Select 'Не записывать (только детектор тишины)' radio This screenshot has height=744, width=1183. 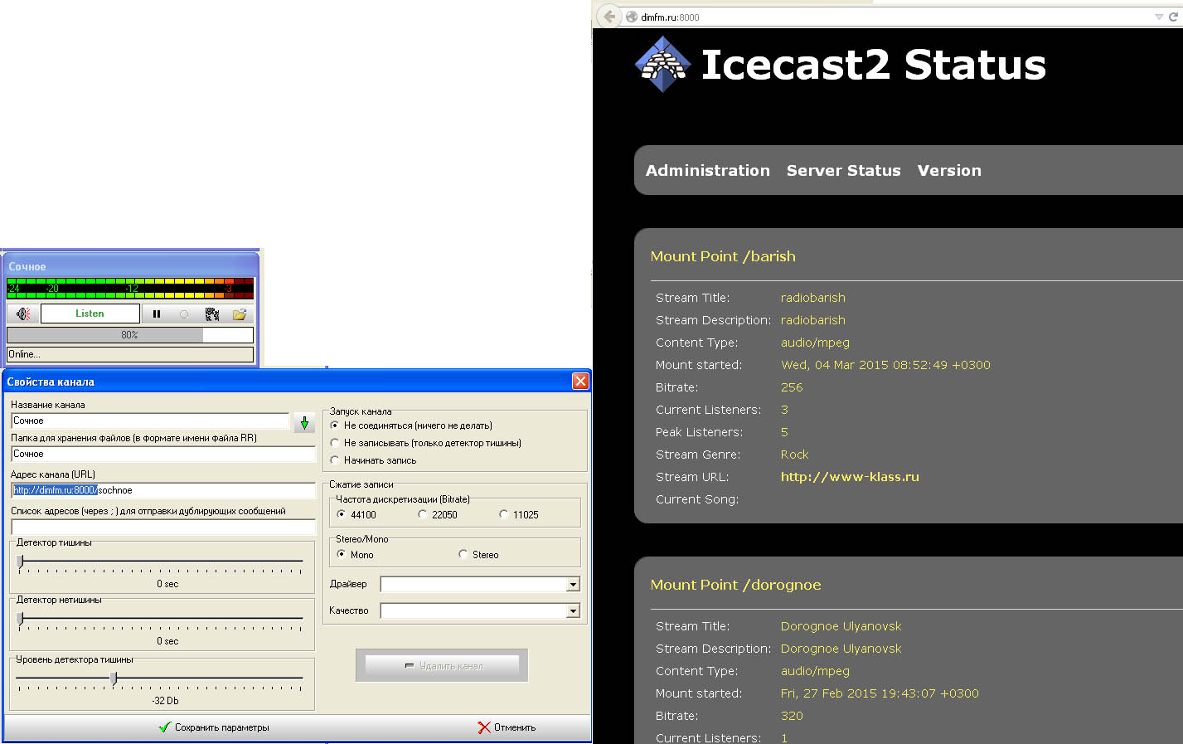(335, 443)
